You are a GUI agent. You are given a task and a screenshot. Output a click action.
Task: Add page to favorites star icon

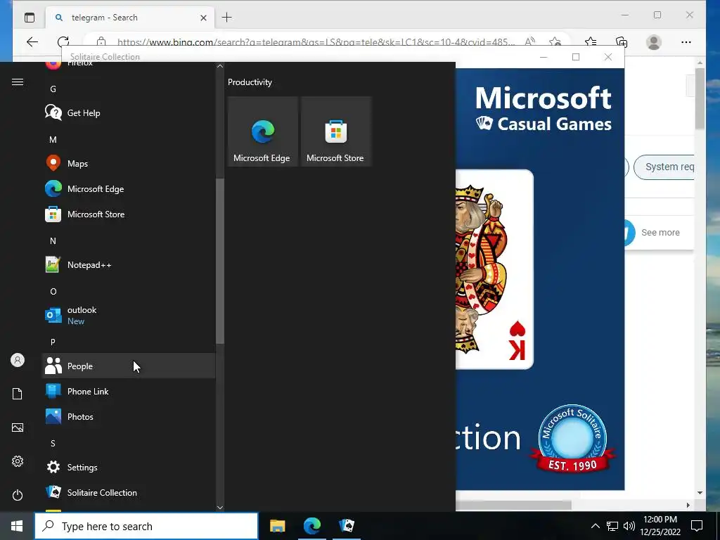[x=555, y=41]
